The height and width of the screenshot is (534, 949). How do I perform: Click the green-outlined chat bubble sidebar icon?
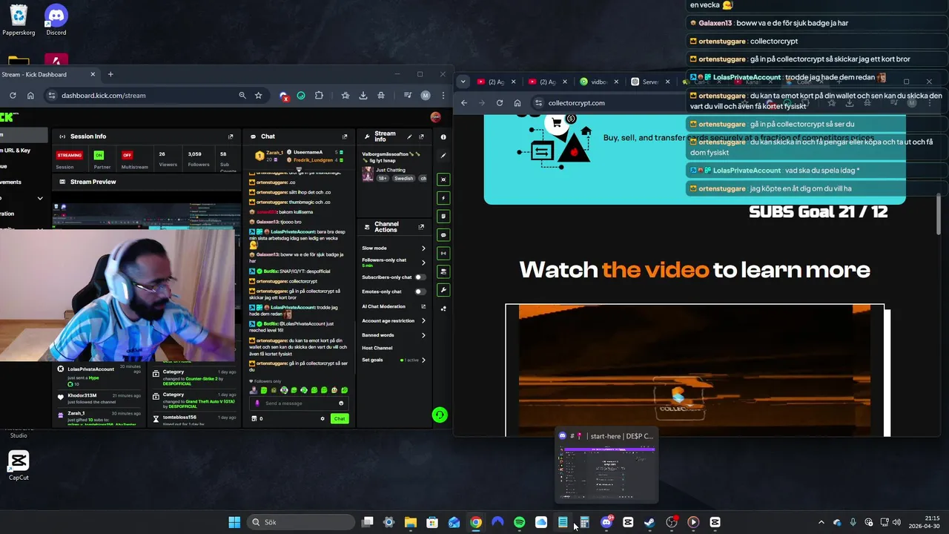443,234
